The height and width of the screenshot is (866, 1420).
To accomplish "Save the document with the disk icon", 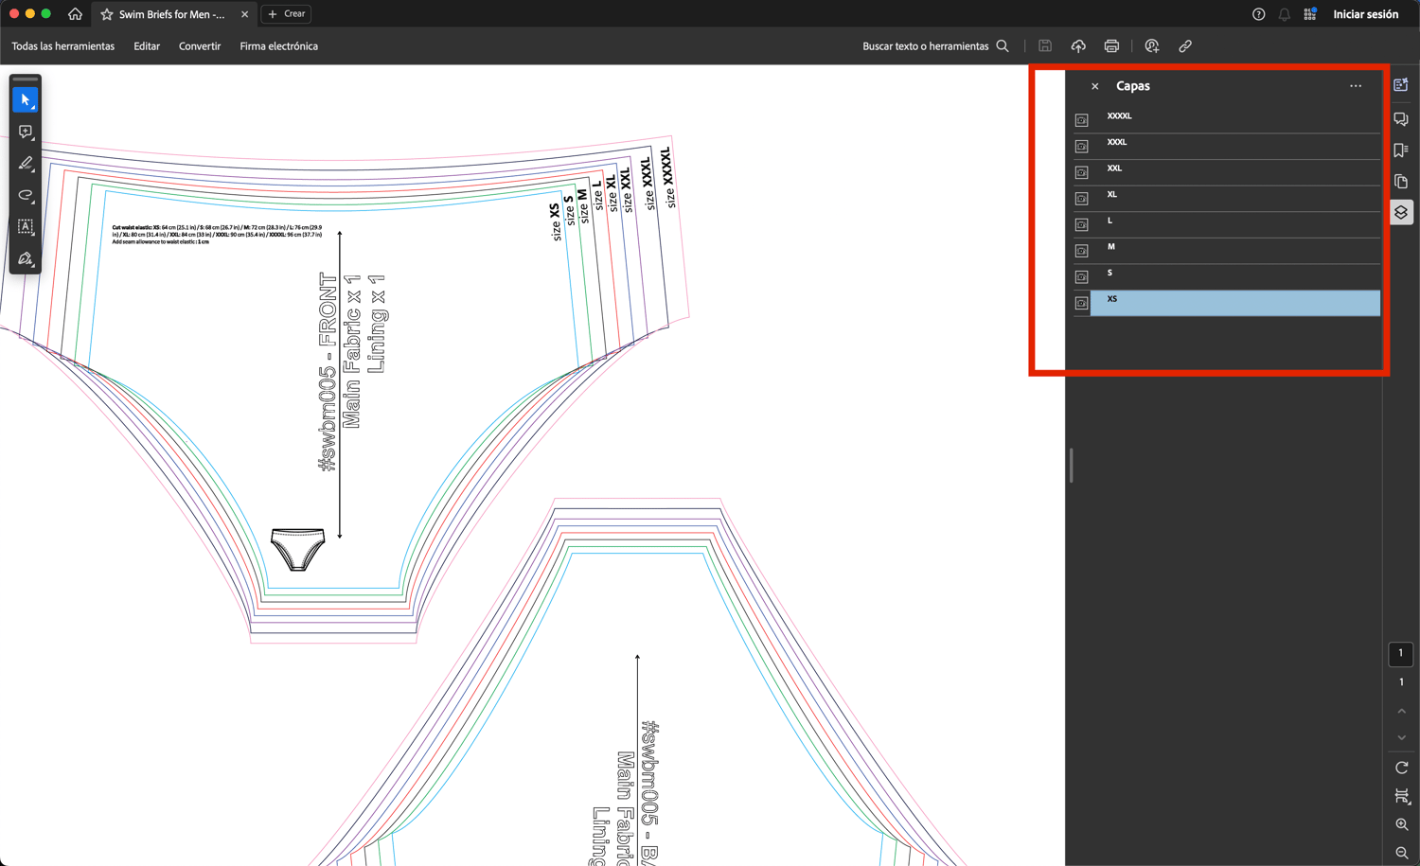I will point(1045,46).
